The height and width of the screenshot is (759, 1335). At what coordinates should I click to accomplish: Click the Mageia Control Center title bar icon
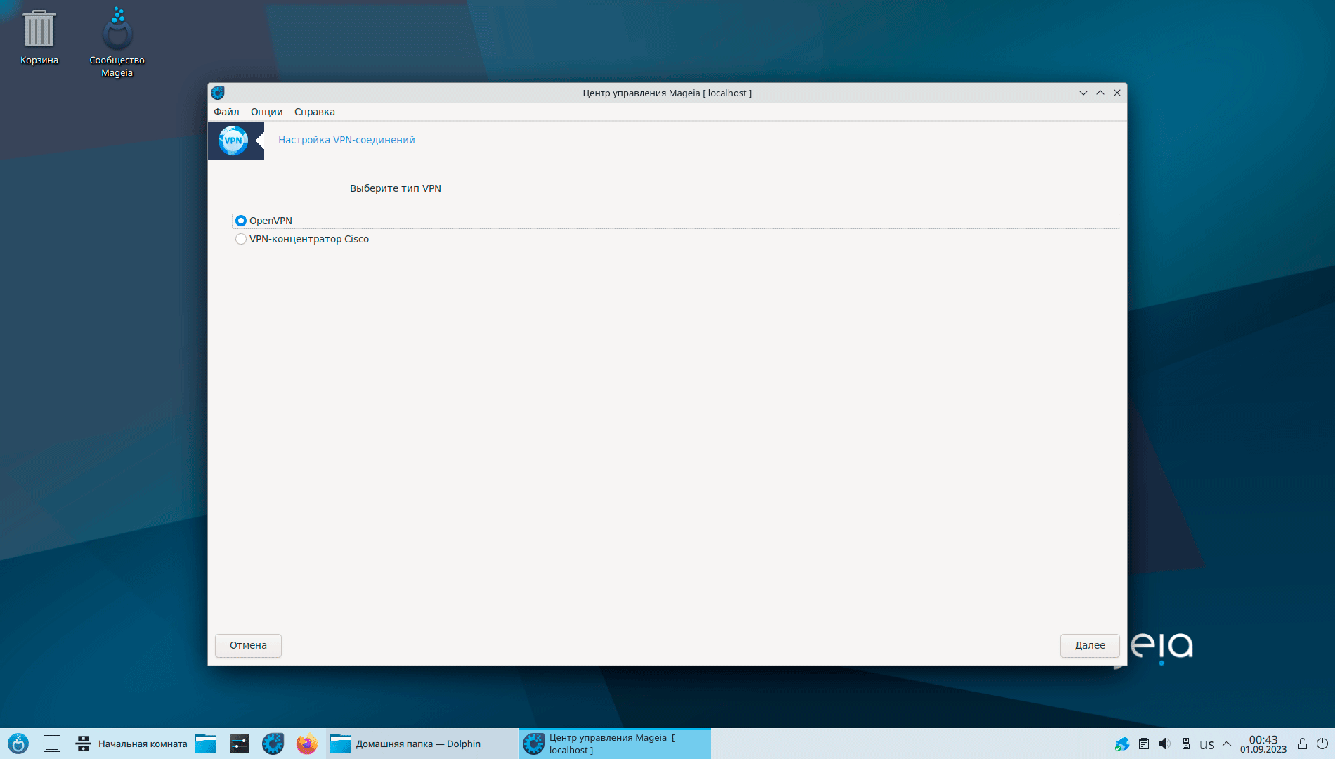(x=218, y=93)
